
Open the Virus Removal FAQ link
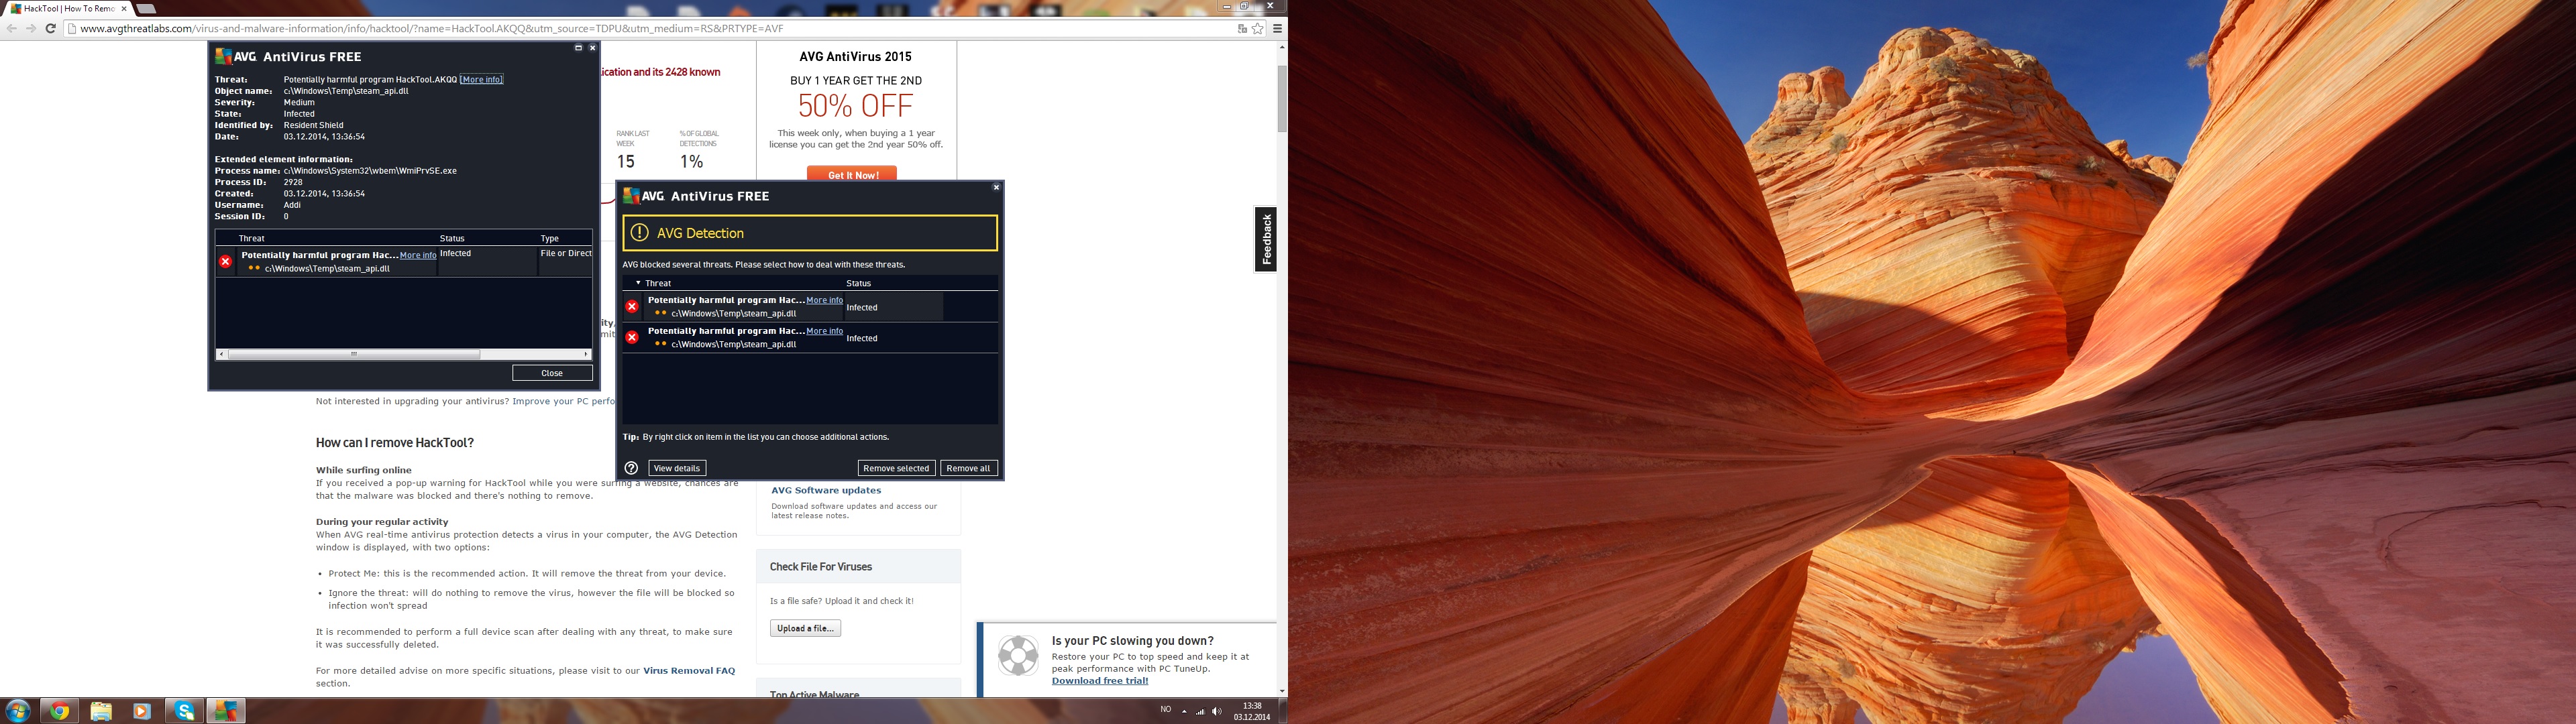tap(689, 671)
